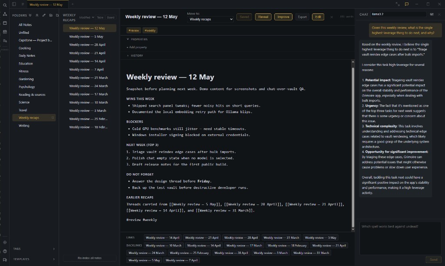Viewport: 445px width, 266px height.
Task: Open note Weekly review — 3 March in list
Action: click(x=90, y=110)
